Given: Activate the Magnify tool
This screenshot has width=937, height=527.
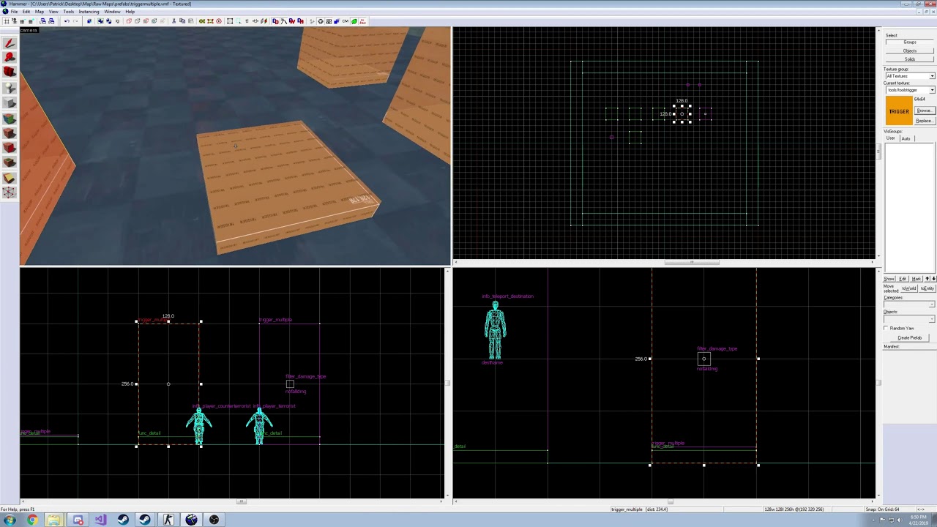Looking at the screenshot, I should click(10, 57).
